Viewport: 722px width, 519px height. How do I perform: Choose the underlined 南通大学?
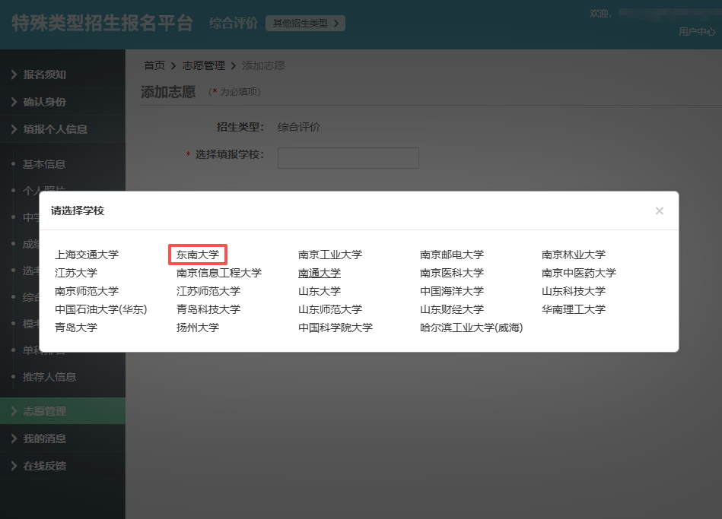coord(320,273)
